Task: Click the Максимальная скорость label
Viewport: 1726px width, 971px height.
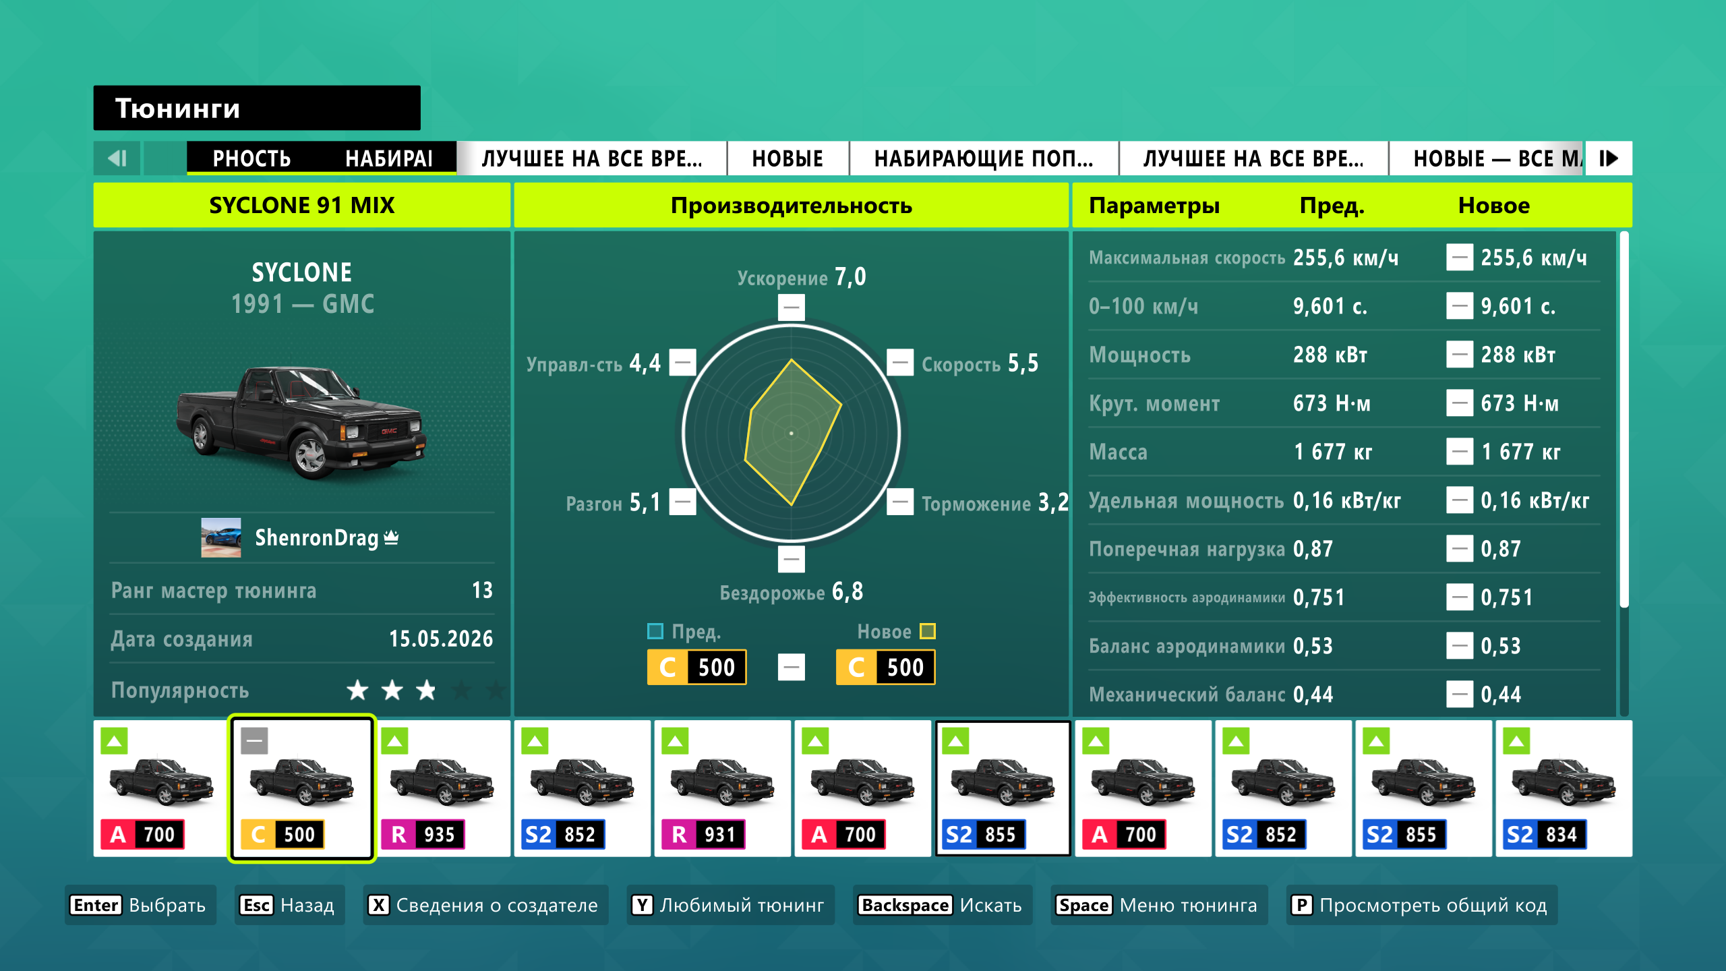Action: pos(1187,258)
